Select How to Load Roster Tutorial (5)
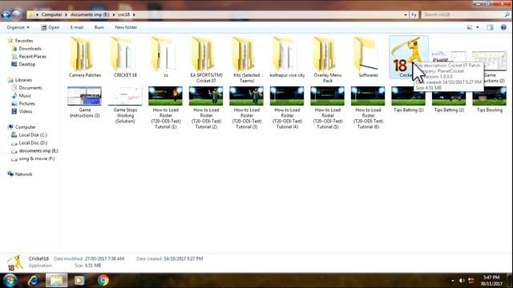 [x=328, y=108]
